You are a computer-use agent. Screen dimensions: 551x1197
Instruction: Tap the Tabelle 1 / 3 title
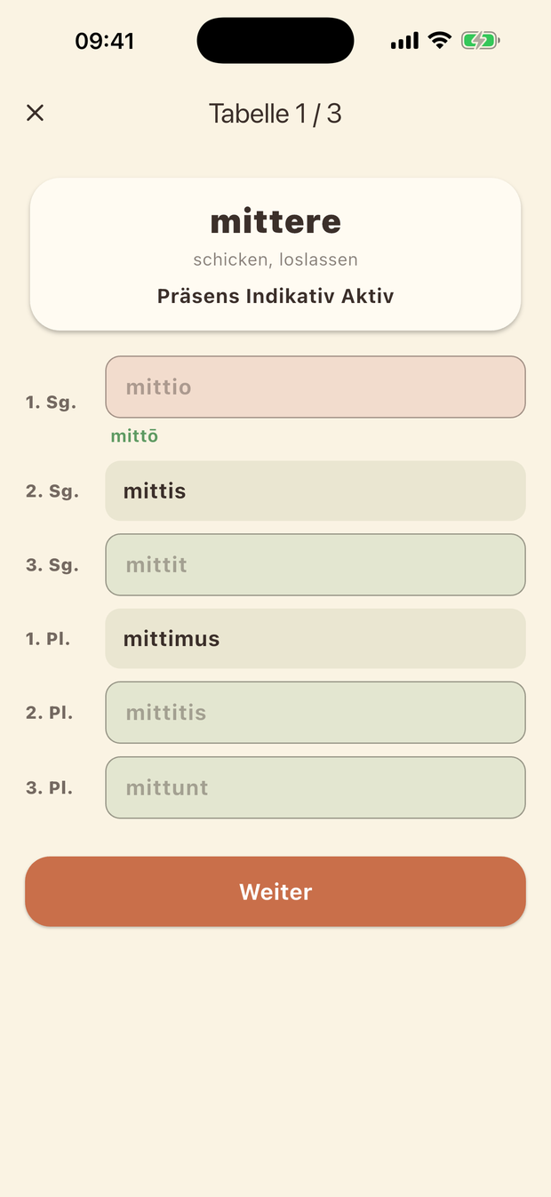tap(275, 114)
